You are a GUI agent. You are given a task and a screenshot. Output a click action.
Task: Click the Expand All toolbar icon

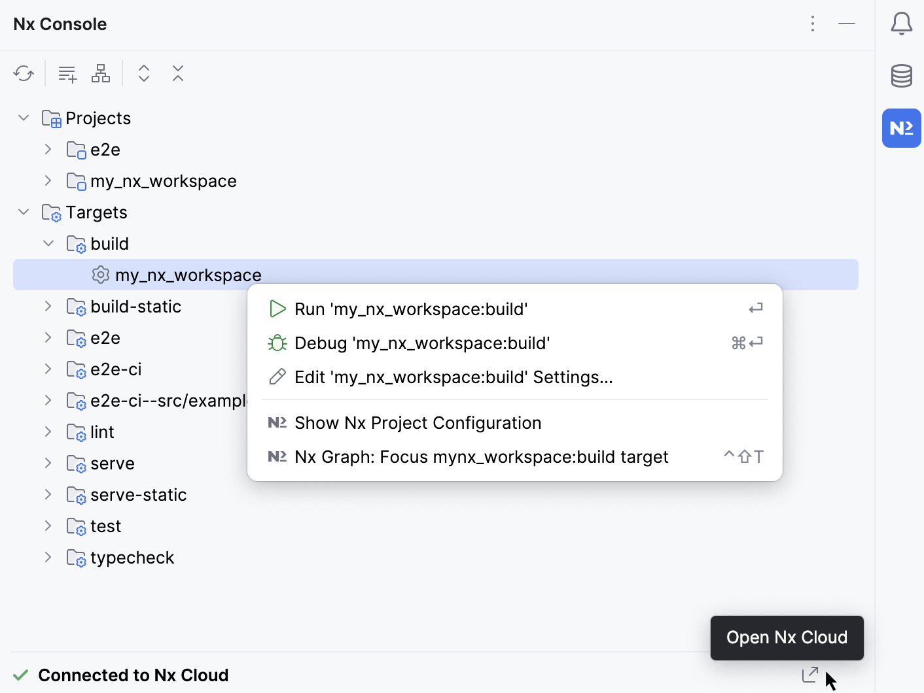(143, 73)
